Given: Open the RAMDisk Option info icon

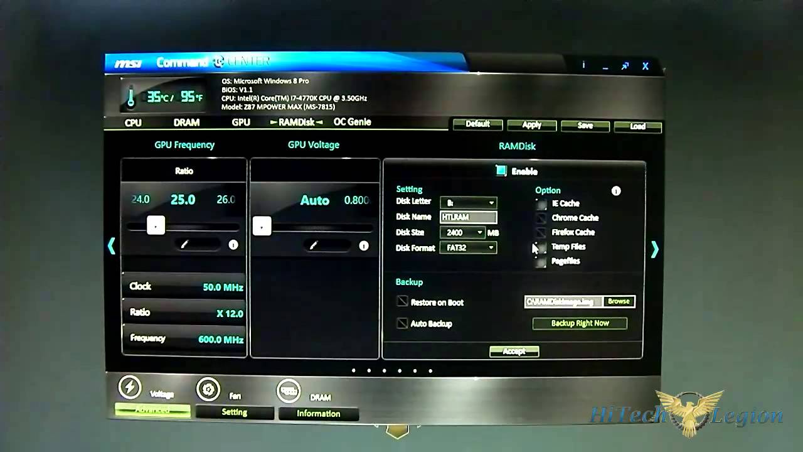Looking at the screenshot, I should [x=616, y=191].
